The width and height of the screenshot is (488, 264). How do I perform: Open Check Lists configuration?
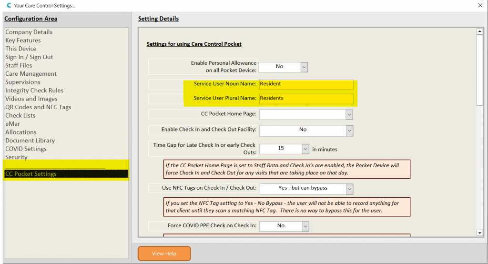coord(20,115)
